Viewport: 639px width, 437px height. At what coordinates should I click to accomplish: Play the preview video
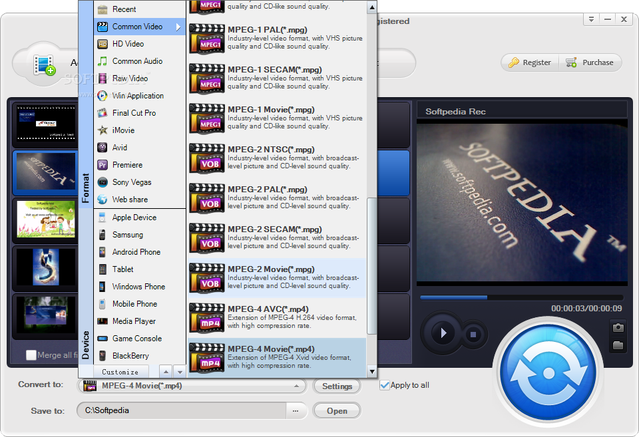[x=443, y=333]
